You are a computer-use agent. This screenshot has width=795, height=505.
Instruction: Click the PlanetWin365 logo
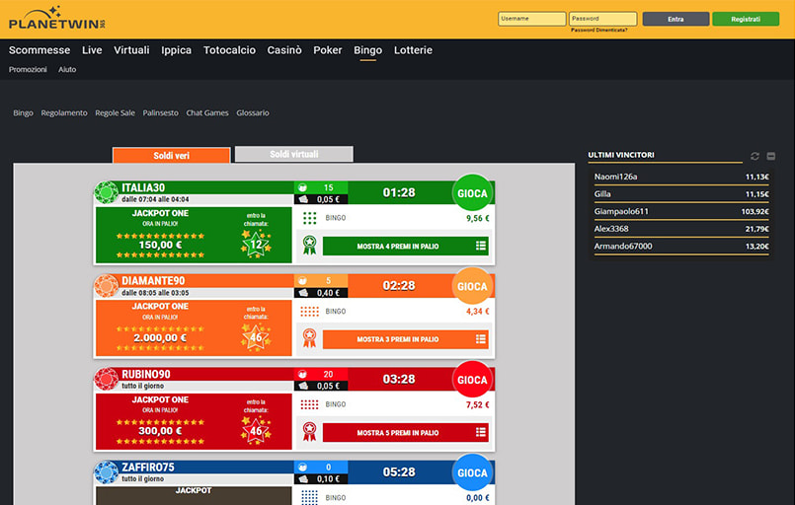coord(56,17)
